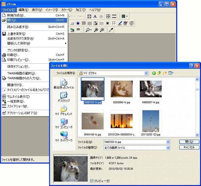Click the striped circle effect icon
The height and width of the screenshot is (186, 201).
101,16
